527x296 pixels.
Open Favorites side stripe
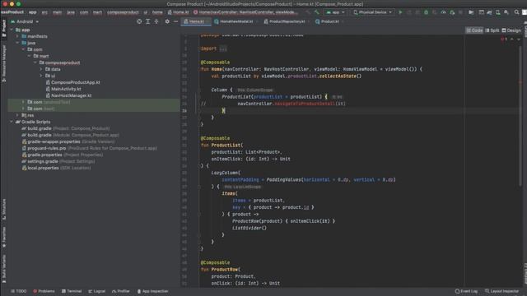point(3,238)
